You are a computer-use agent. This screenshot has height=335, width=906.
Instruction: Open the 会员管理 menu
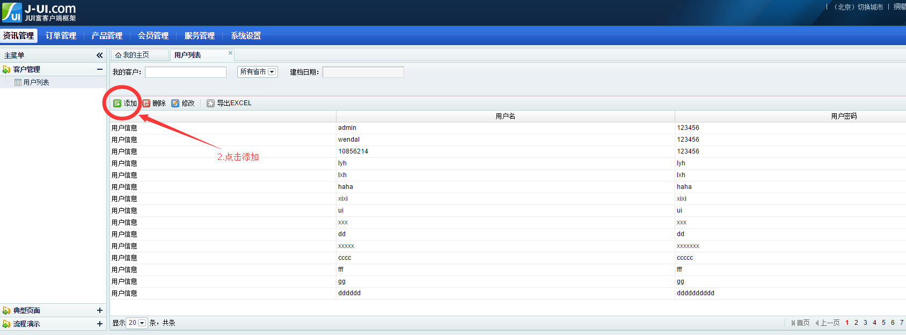click(x=153, y=35)
